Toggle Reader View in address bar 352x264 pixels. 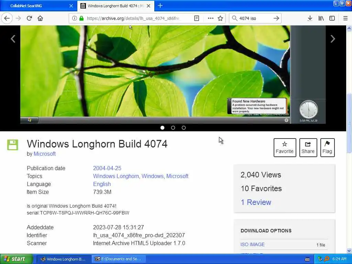[196, 18]
